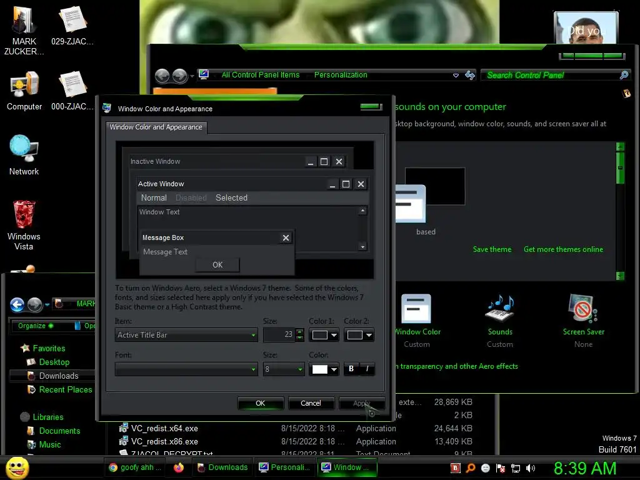Open the 029-ZJAC... desktop document
This screenshot has height=480, width=640.
(72, 25)
